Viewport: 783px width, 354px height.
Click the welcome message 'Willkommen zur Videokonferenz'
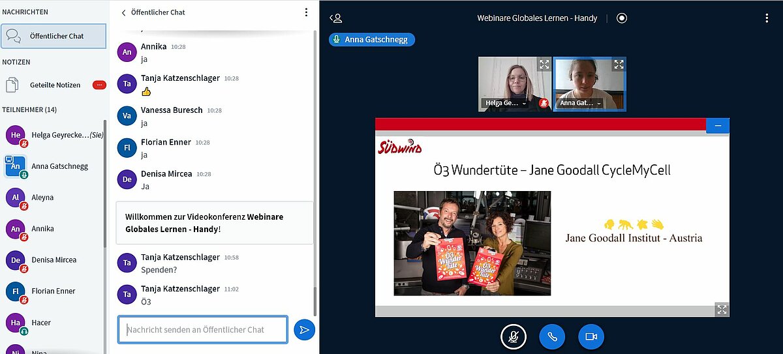pyautogui.click(x=215, y=223)
